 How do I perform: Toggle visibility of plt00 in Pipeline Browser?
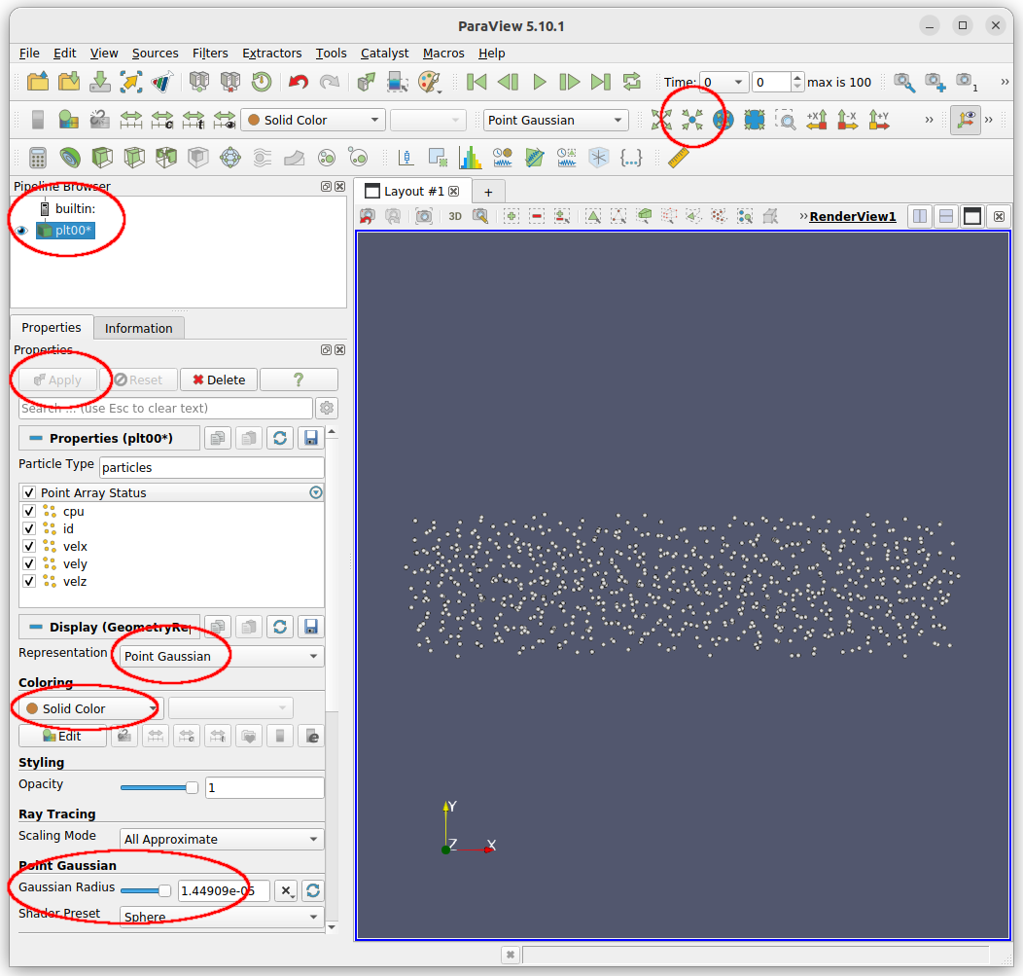21,232
